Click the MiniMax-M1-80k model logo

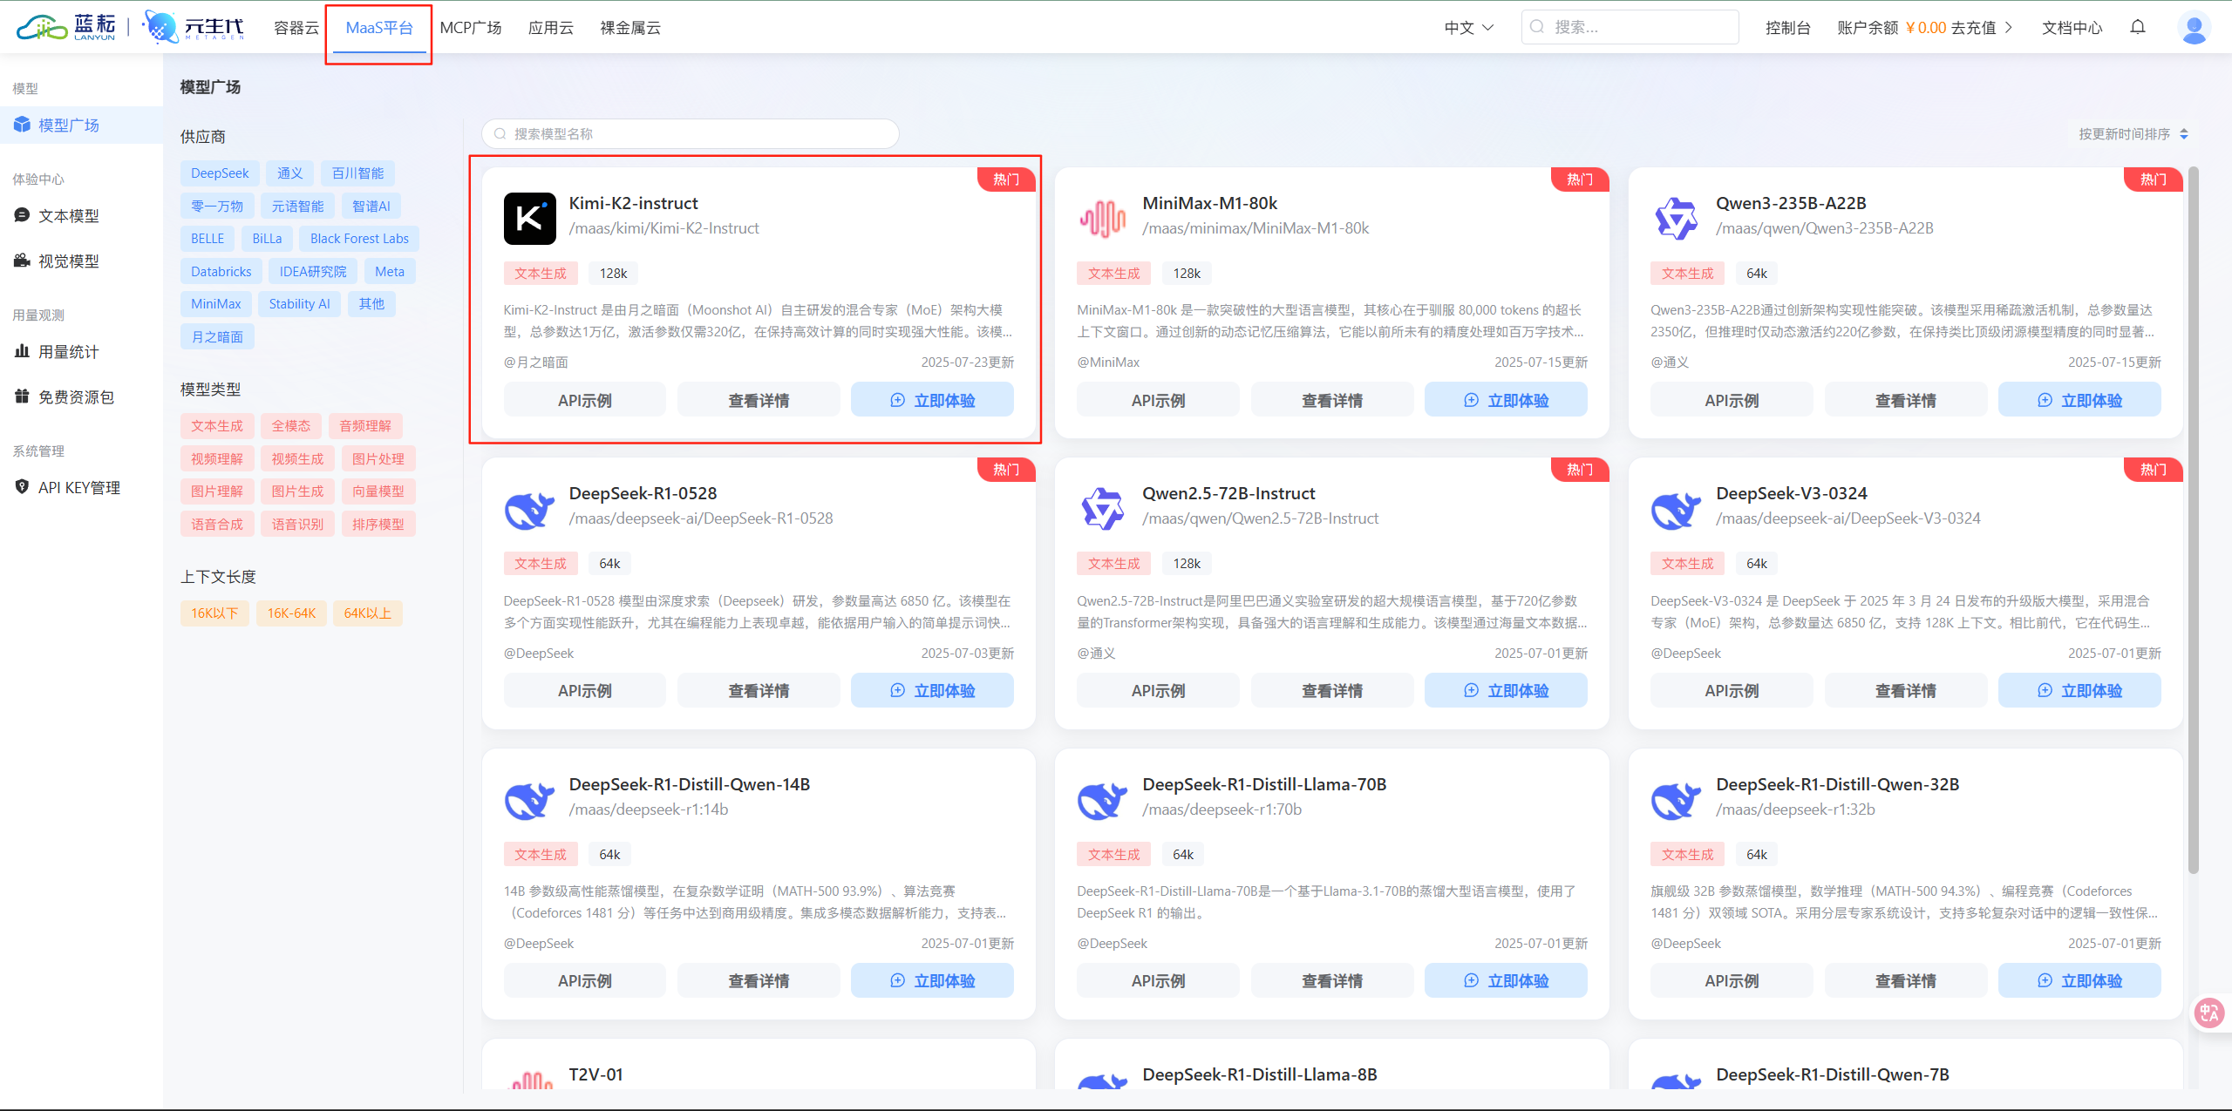coord(1103,218)
